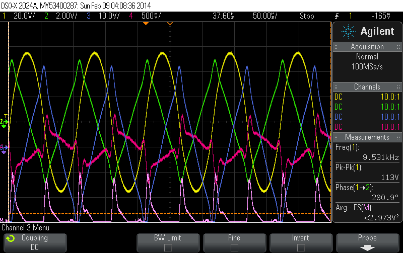Click the rotary arrow icon on Coupling
The width and height of the screenshot is (403, 253).
coord(11,238)
